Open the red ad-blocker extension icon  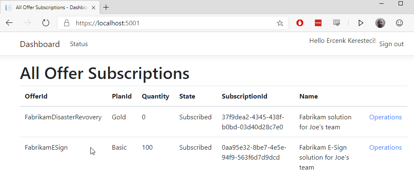pyautogui.click(x=300, y=23)
